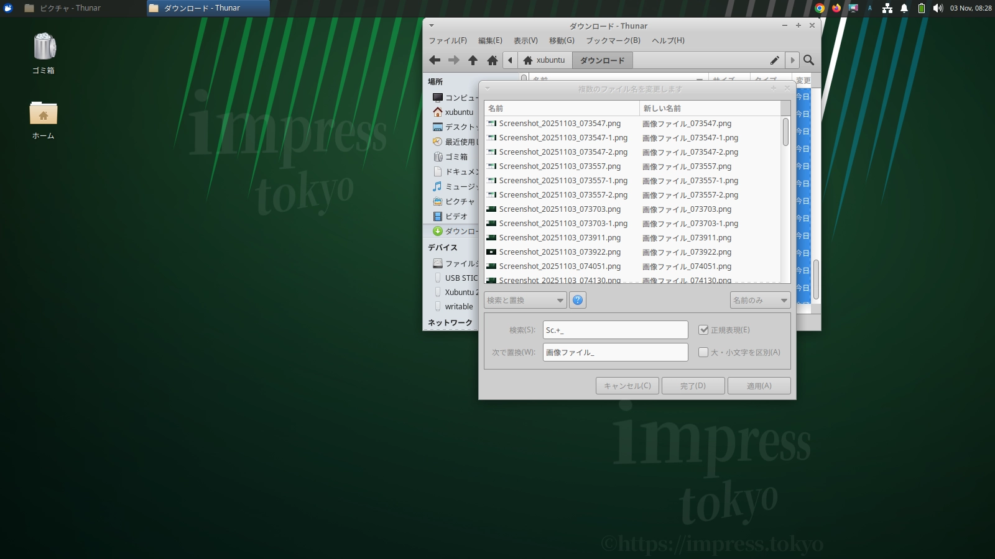Open Recent in the sidebar

point(455,142)
